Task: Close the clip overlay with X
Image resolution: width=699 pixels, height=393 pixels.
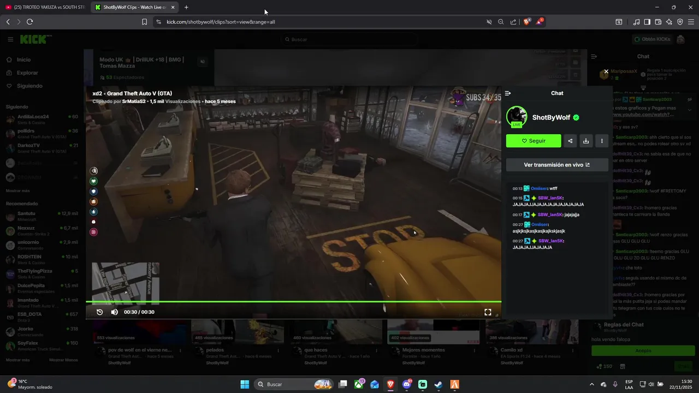Action: click(x=606, y=72)
